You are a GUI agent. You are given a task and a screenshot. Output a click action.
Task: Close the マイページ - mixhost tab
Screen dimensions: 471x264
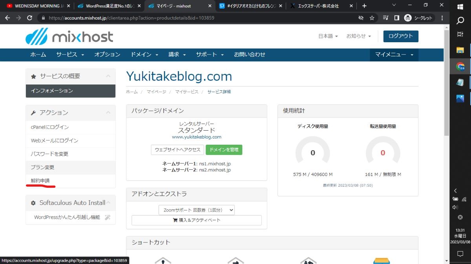(x=210, y=6)
